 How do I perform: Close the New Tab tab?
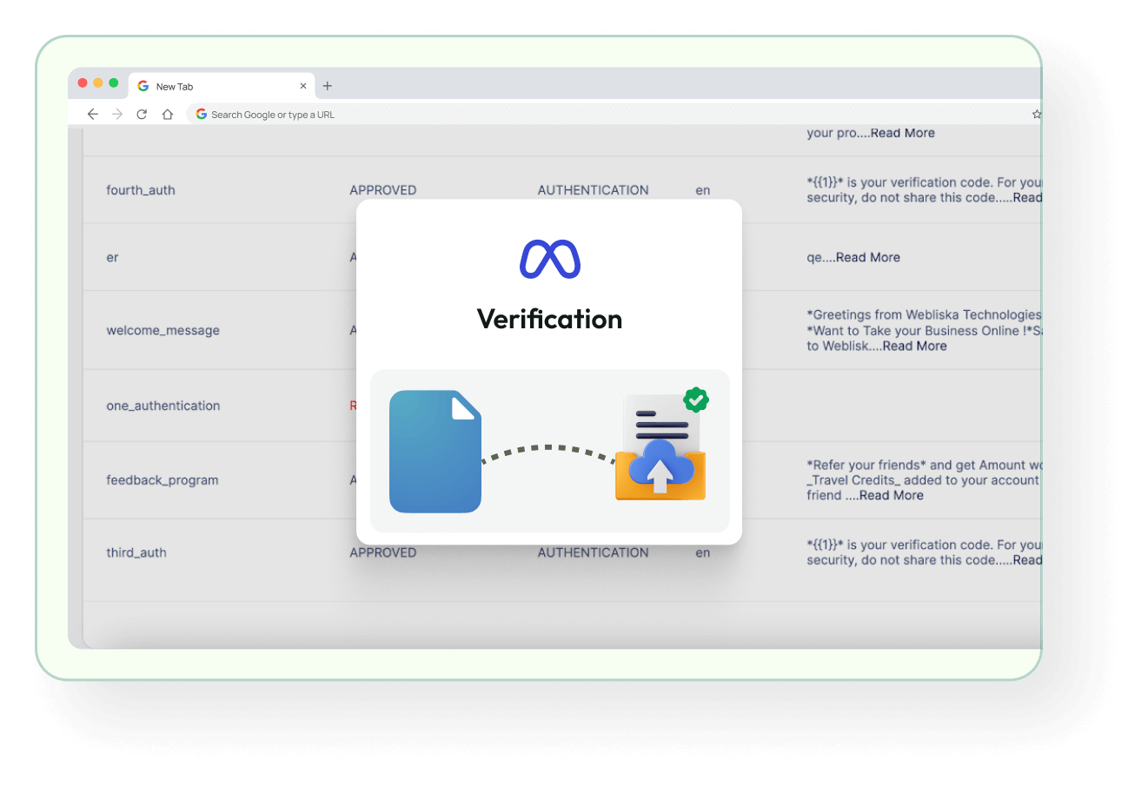(x=303, y=86)
